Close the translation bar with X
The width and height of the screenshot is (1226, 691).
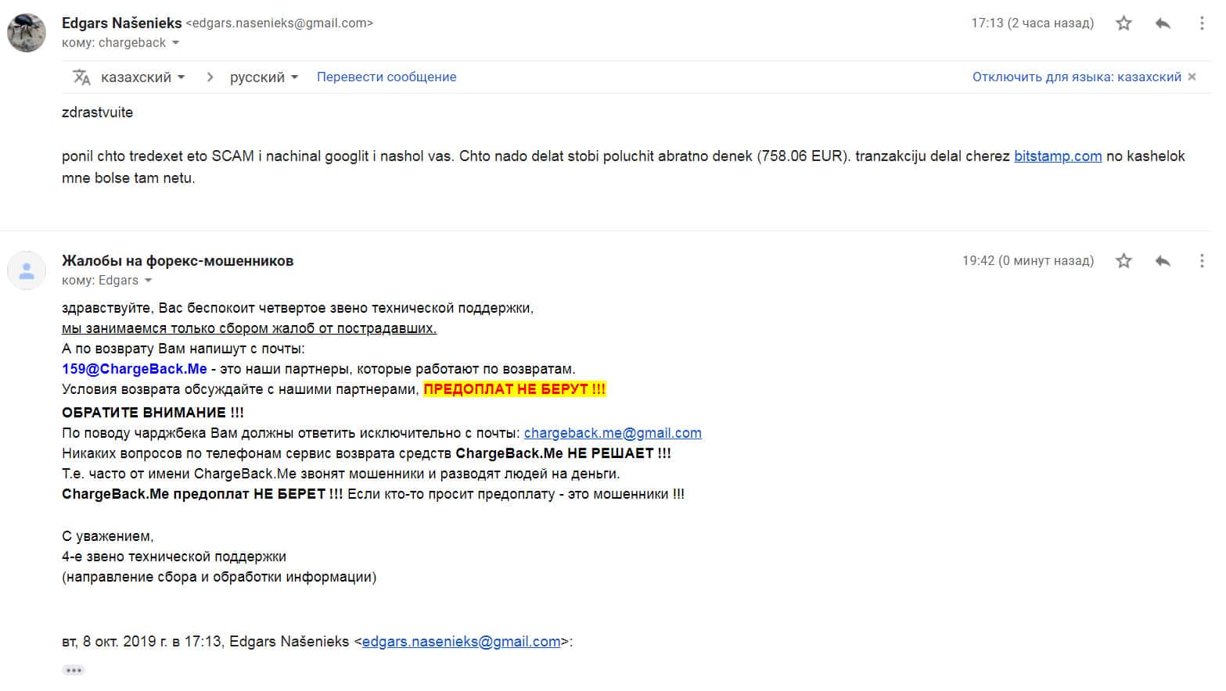(x=1192, y=77)
